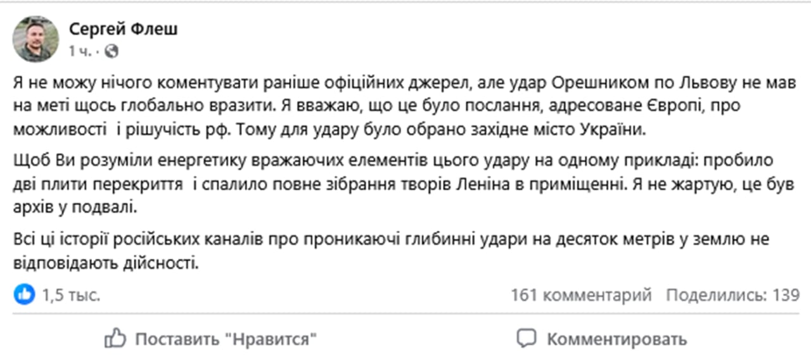Open the "161 комментарий" comments link

[581, 295]
